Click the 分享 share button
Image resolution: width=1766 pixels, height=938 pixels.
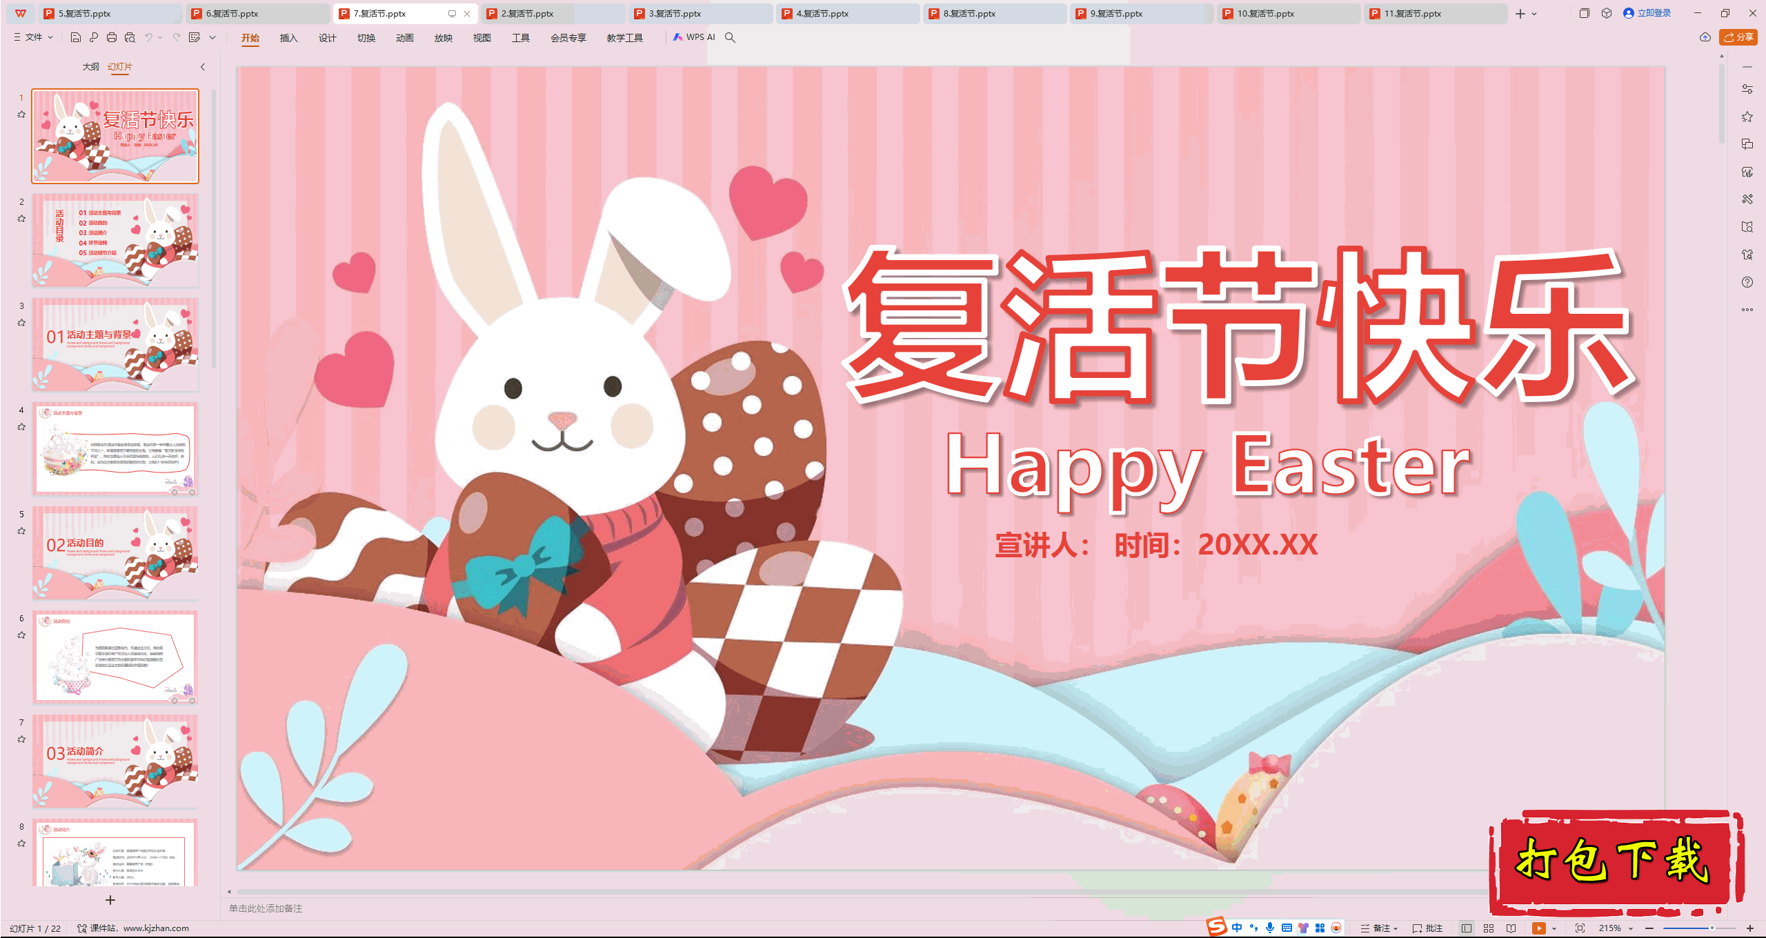click(1738, 37)
